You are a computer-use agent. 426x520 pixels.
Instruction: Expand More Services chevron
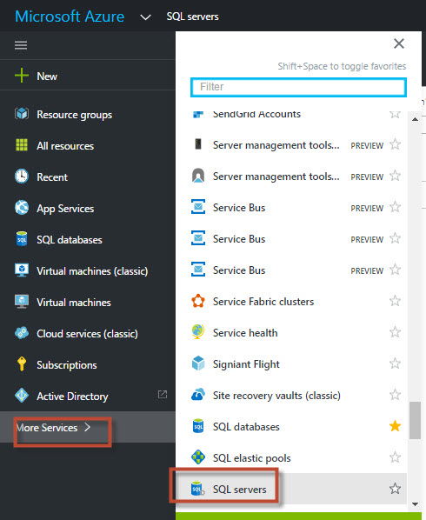[x=87, y=427]
